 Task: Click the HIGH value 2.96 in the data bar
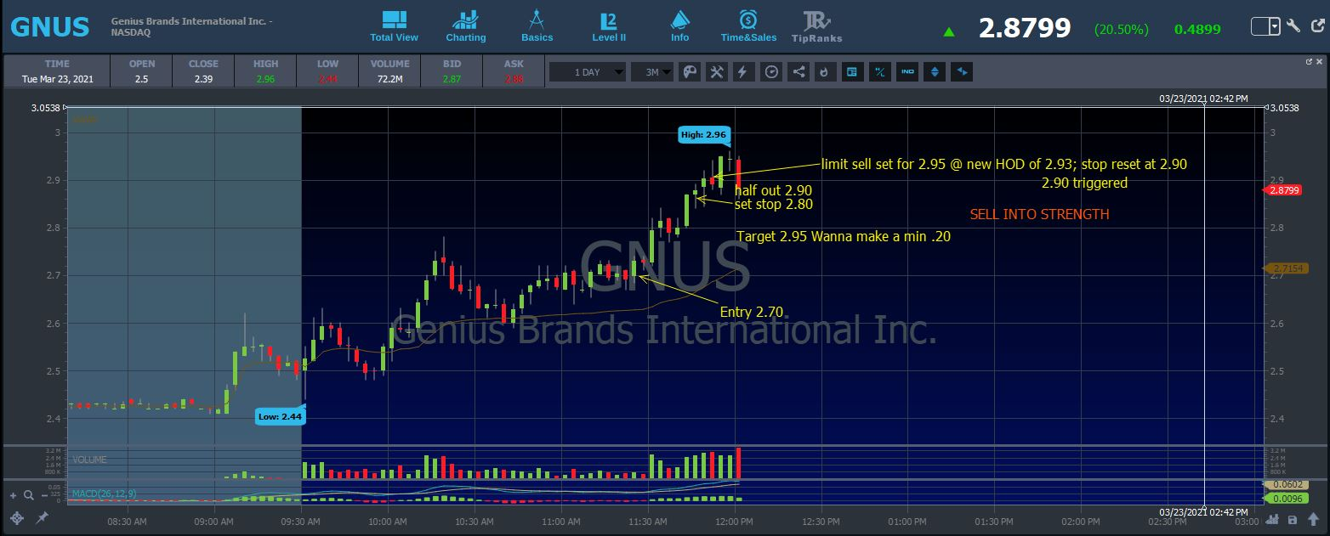265,79
